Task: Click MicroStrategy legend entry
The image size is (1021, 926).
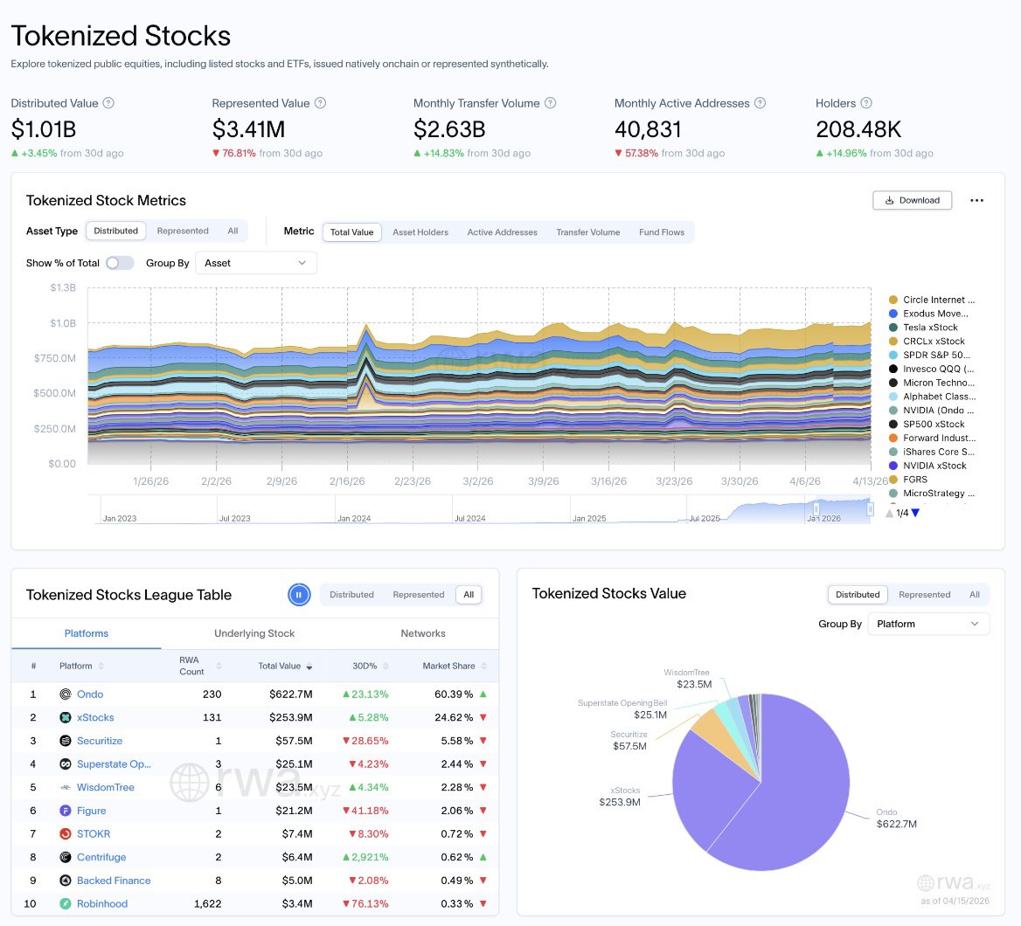Action: pyautogui.click(x=932, y=494)
